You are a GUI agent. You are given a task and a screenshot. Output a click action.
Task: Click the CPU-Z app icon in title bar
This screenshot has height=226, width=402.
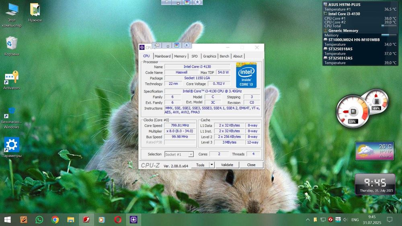pyautogui.click(x=142, y=47)
